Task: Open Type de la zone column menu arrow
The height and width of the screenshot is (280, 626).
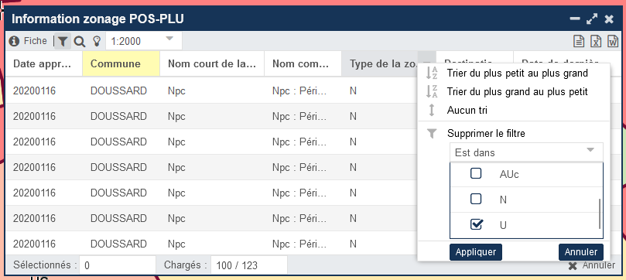Action: [x=427, y=63]
